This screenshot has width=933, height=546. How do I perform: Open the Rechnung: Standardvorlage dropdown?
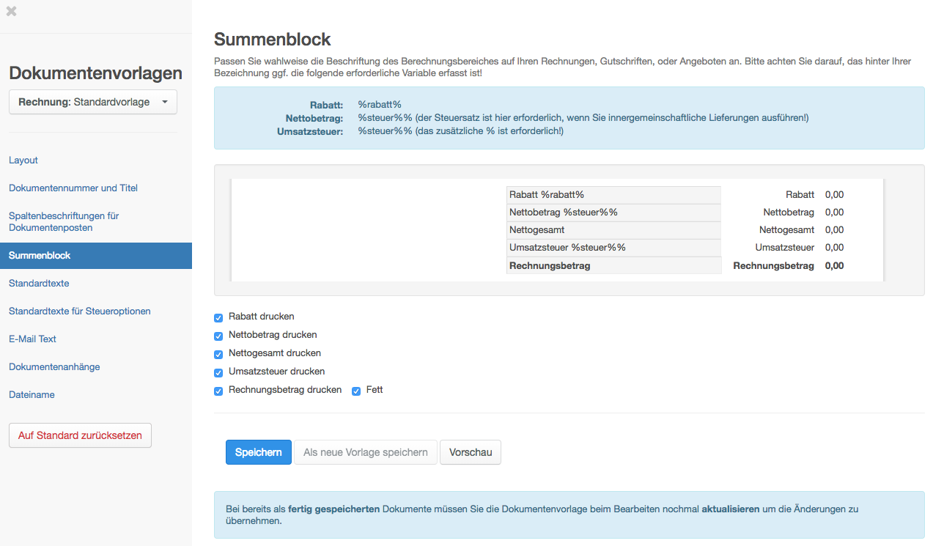click(x=92, y=103)
